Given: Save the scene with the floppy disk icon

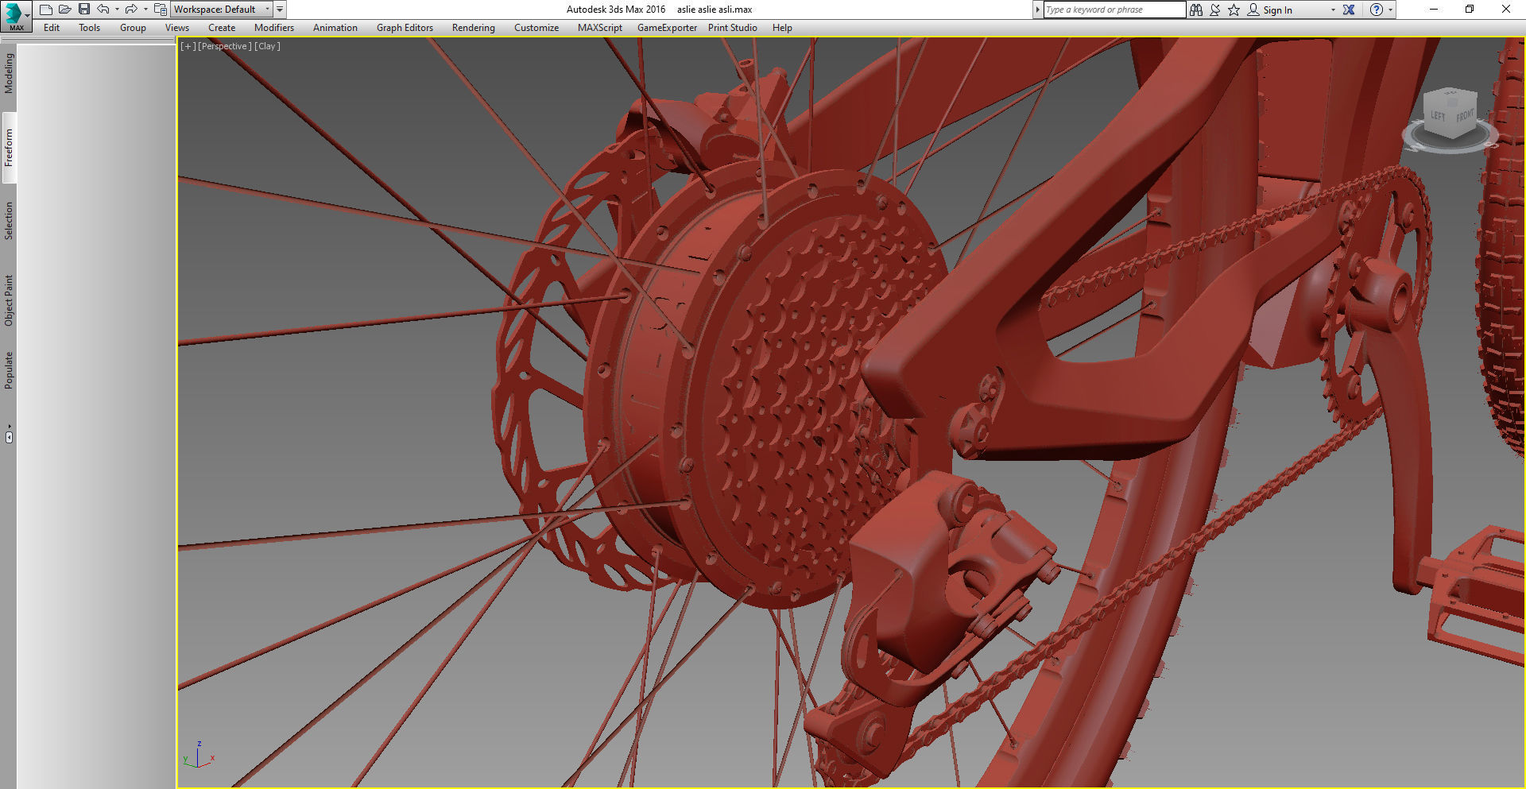Looking at the screenshot, I should coord(84,10).
